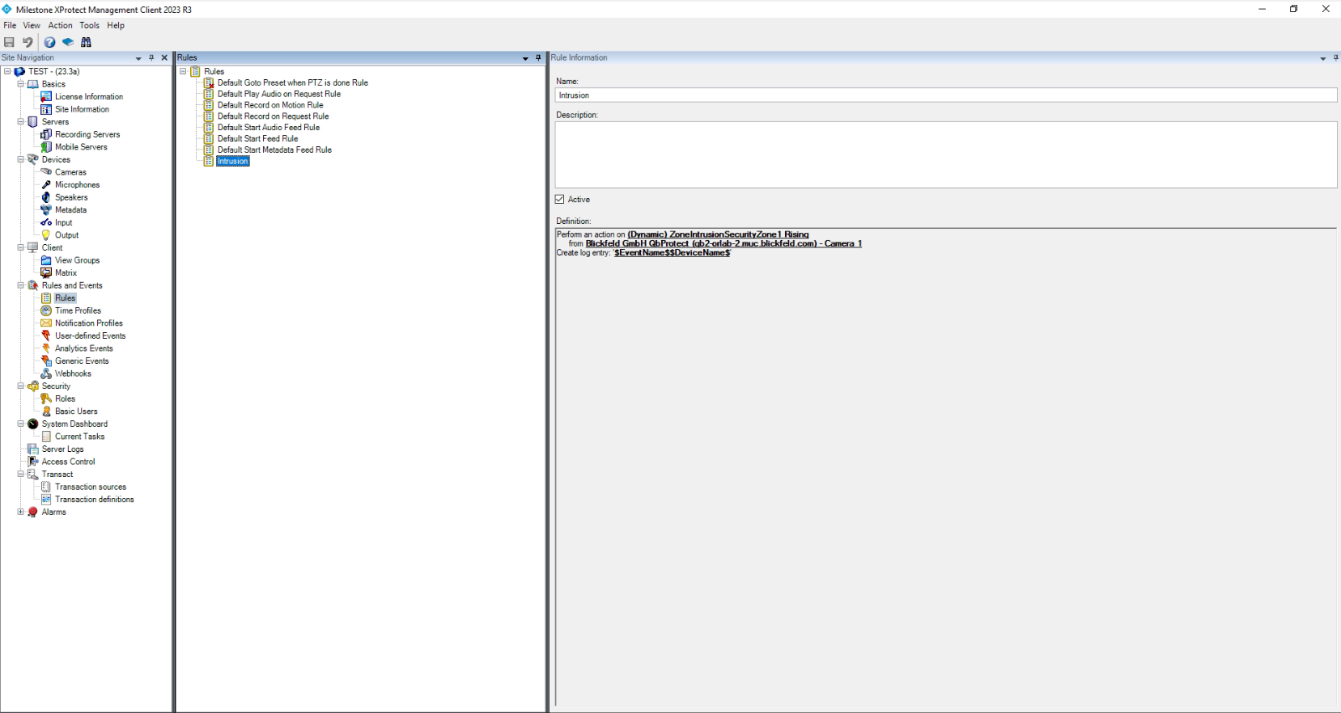Close the Site Navigation panel

click(164, 58)
